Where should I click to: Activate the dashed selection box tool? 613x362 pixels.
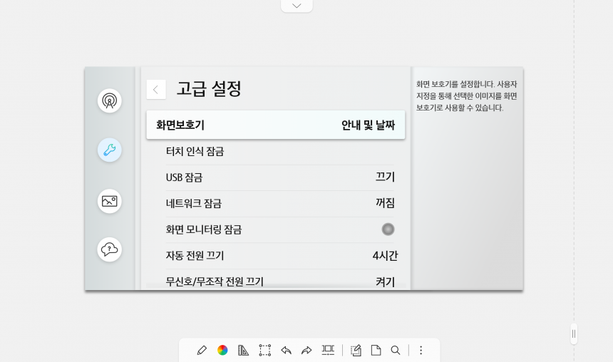tap(264, 351)
